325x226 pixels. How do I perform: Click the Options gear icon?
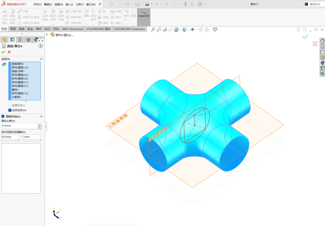200,4
